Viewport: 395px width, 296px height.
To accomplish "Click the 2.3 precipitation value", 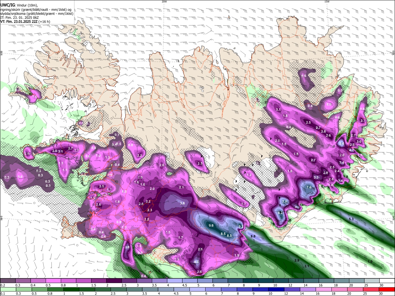I will click(x=150, y=210).
